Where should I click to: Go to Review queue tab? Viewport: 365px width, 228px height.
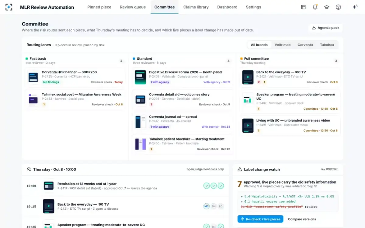(x=133, y=7)
